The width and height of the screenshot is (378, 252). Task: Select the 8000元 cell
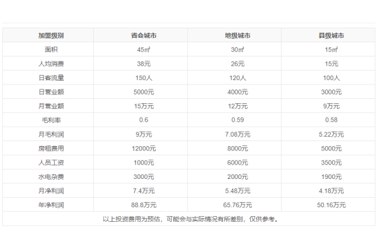[234, 148]
